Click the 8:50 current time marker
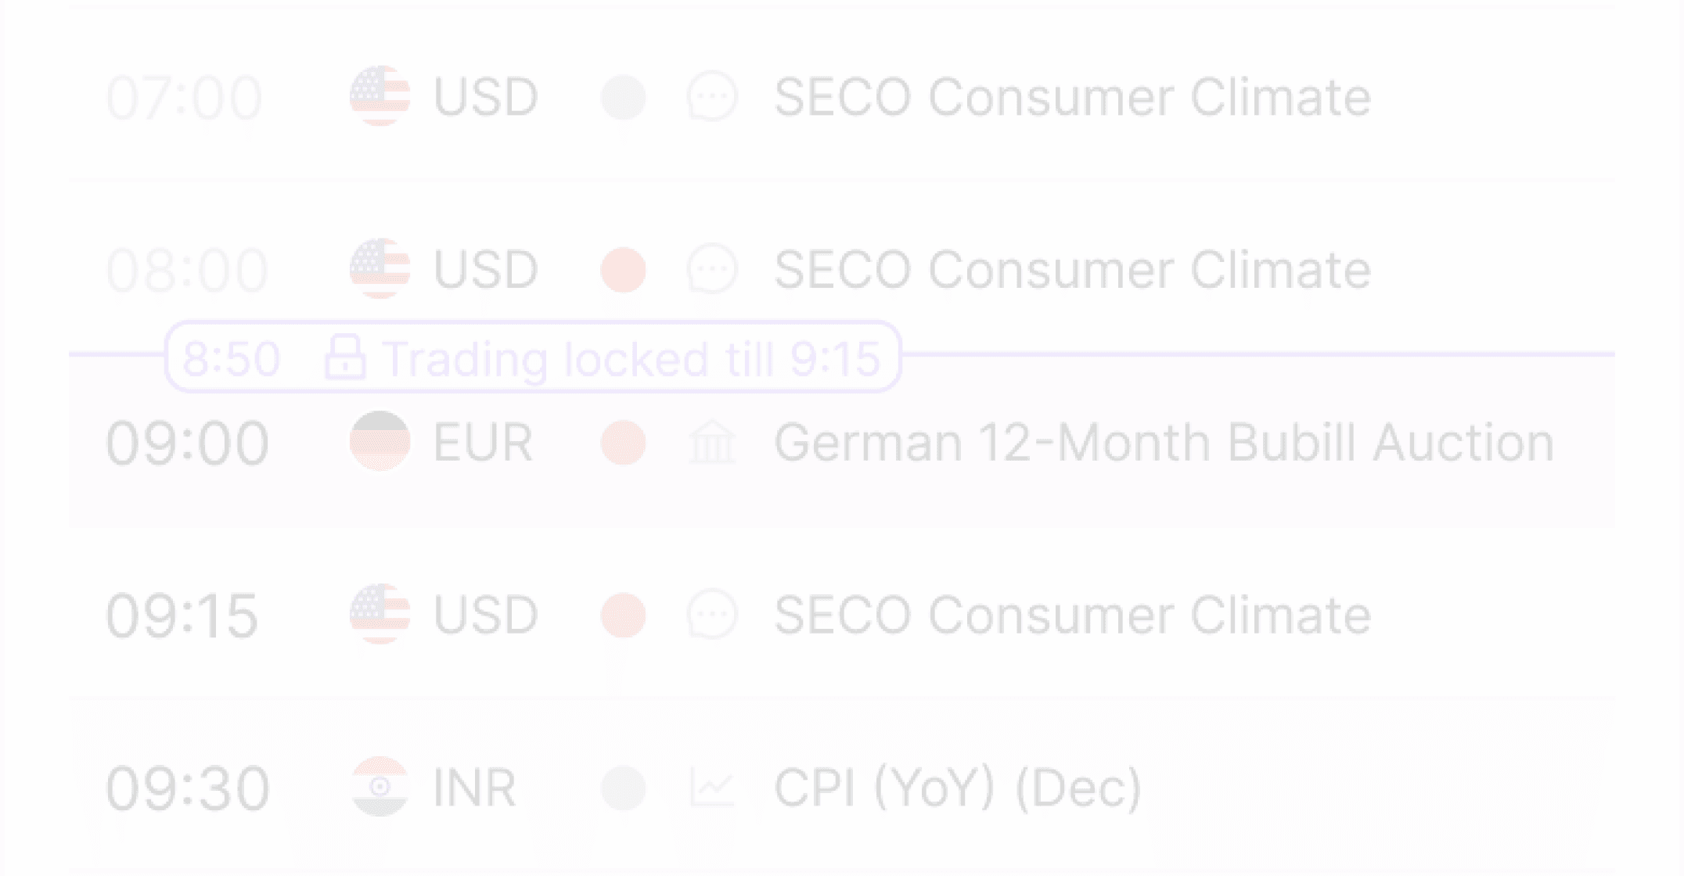The width and height of the screenshot is (1684, 876). tap(231, 358)
